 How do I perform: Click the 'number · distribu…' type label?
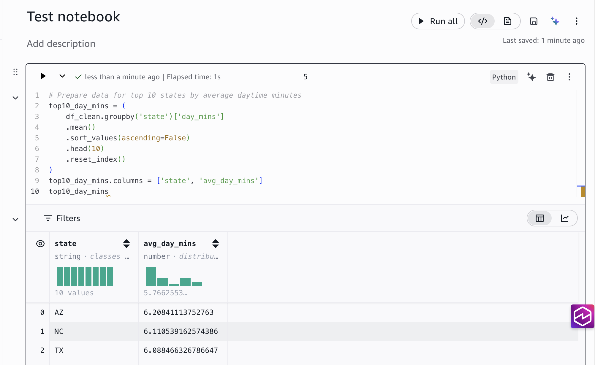click(181, 256)
